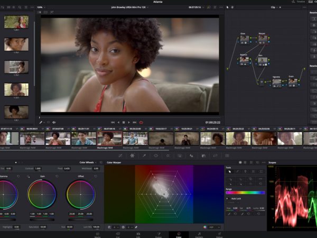This screenshot has width=317, height=238.
Task: Switch to the Media page
Action: [x=97, y=235]
